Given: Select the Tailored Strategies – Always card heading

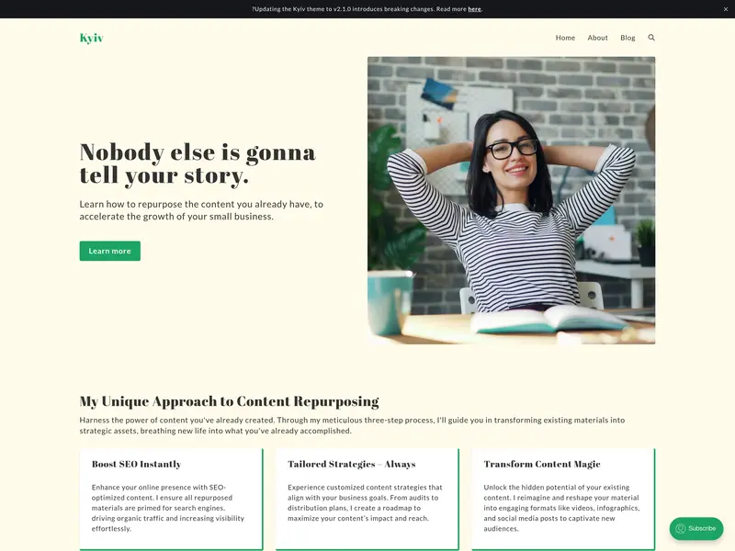Looking at the screenshot, I should pos(352,464).
